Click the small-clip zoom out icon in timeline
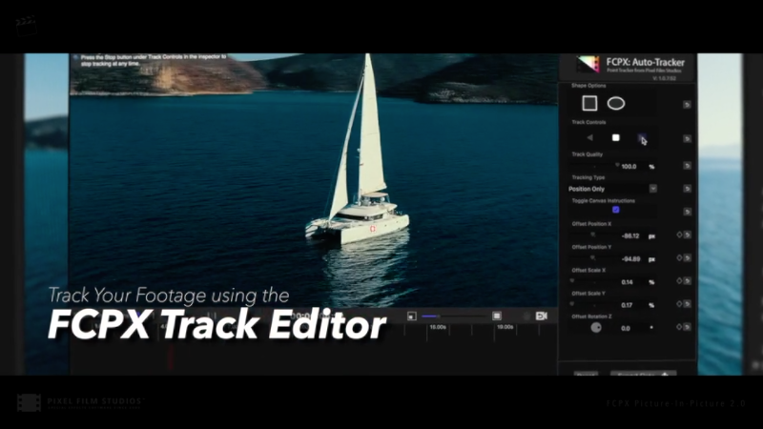Screen dimensions: 763x429 pyautogui.click(x=412, y=317)
